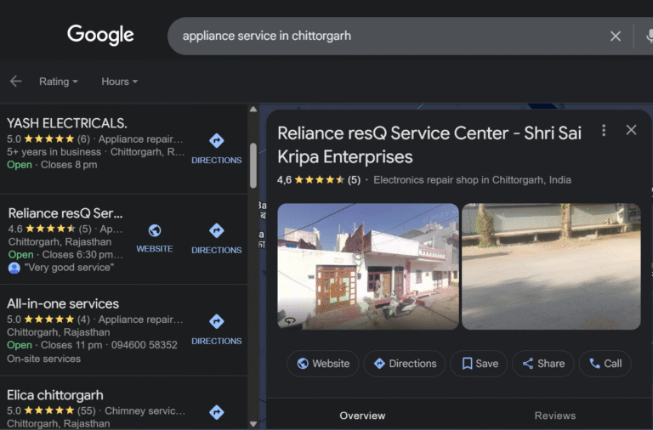The height and width of the screenshot is (430, 653).
Task: Get directions to All-in-one services
Action: tap(216, 329)
